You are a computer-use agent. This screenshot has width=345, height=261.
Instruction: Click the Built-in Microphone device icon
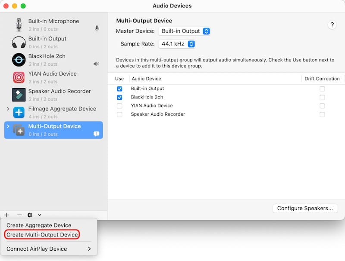(19, 25)
